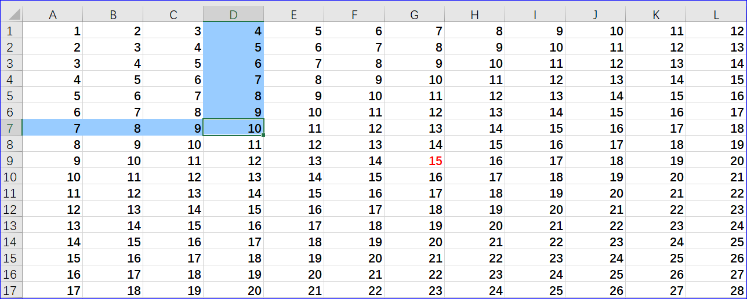Select cell B13 containing 14
The width and height of the screenshot is (747, 299).
pyautogui.click(x=113, y=225)
